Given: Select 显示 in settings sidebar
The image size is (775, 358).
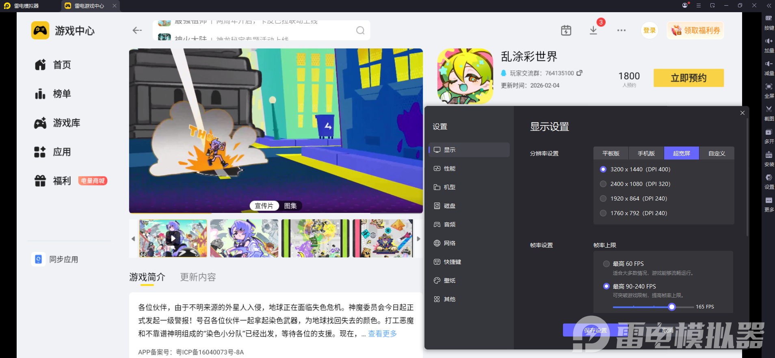Looking at the screenshot, I should click(469, 150).
